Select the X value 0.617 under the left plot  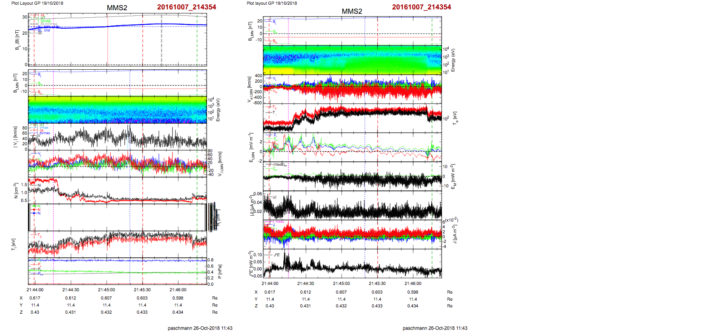pos(35,298)
